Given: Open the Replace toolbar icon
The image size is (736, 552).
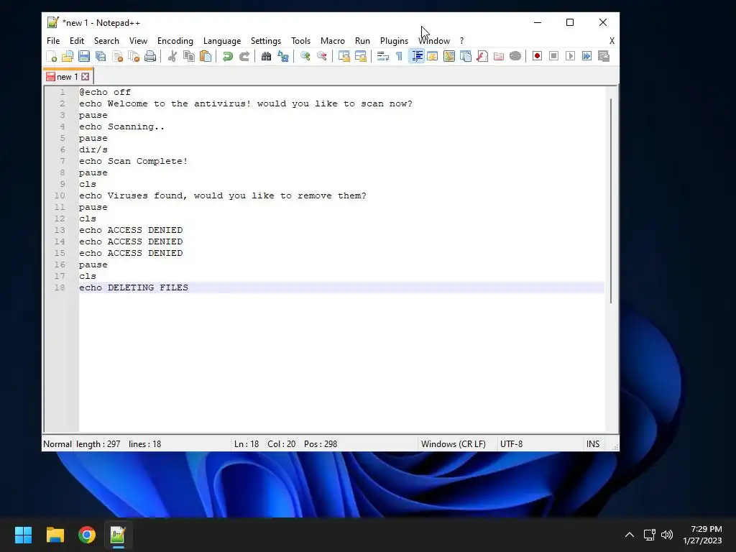Looking at the screenshot, I should pyautogui.click(x=283, y=56).
